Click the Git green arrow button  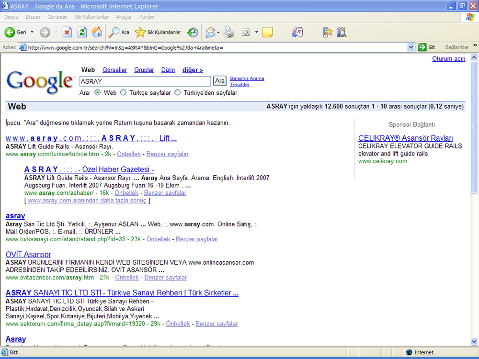coord(427,47)
